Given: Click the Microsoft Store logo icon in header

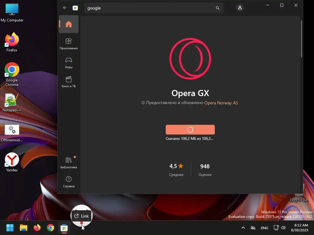Looking at the screenshot, I should point(75,8).
